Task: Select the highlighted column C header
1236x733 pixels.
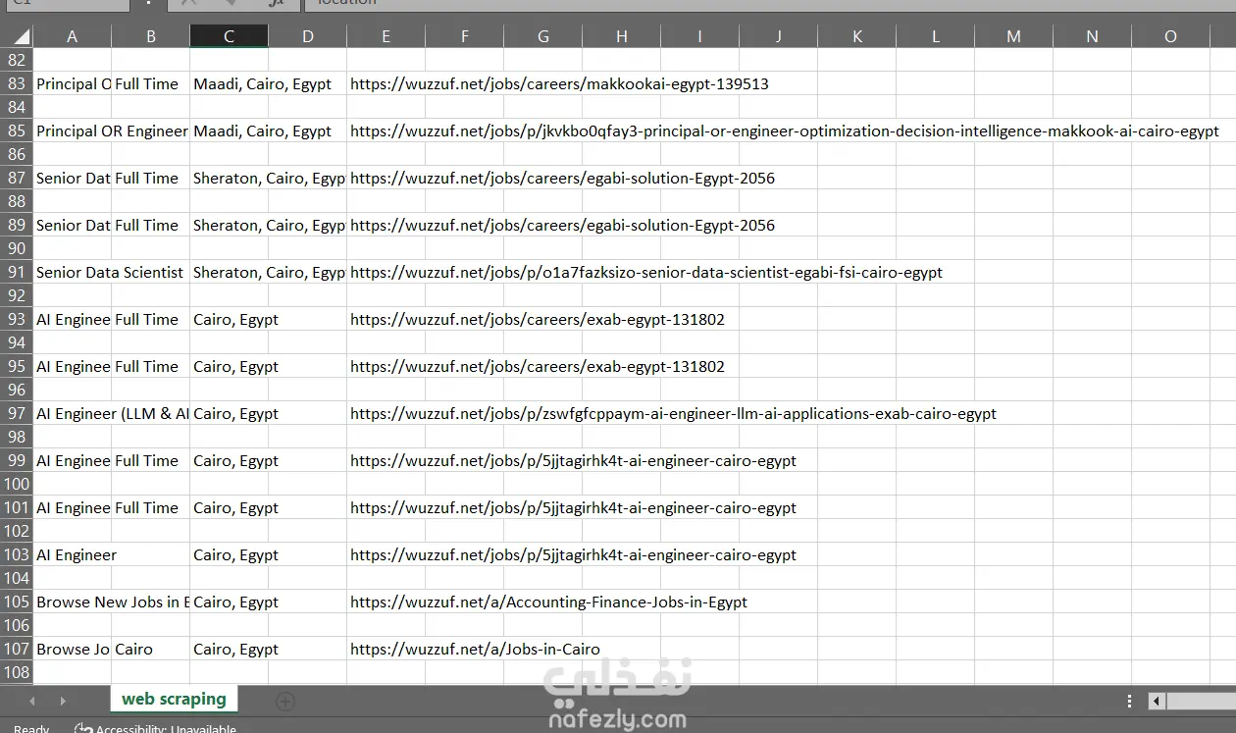Action: (229, 36)
